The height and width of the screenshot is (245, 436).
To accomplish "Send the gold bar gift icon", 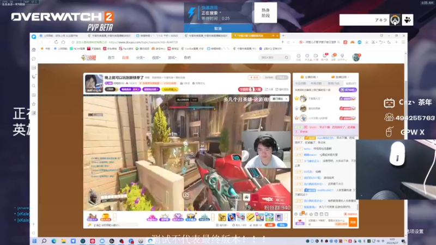I will click(250, 217).
